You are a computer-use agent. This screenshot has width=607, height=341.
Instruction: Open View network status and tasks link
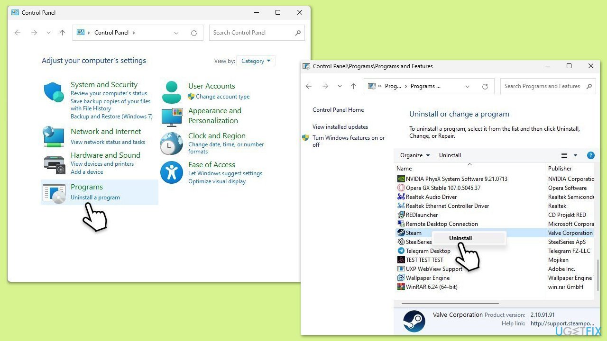pos(108,142)
